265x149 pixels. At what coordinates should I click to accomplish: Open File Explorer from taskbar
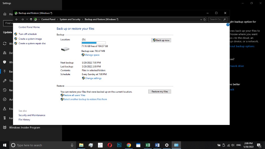click(81, 145)
